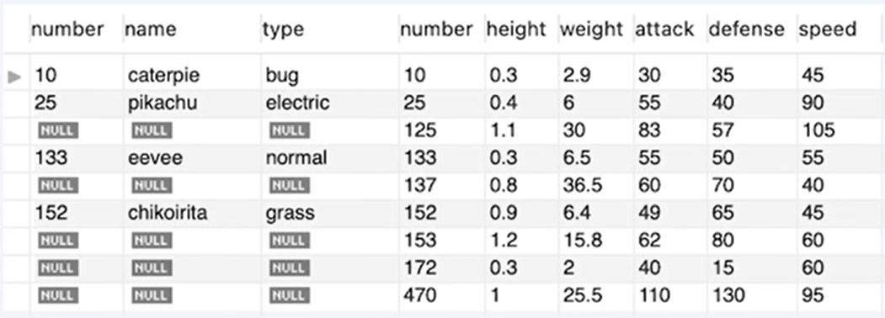The height and width of the screenshot is (318, 885).
Task: Select the attack cell showing 110
Action: pos(670,295)
